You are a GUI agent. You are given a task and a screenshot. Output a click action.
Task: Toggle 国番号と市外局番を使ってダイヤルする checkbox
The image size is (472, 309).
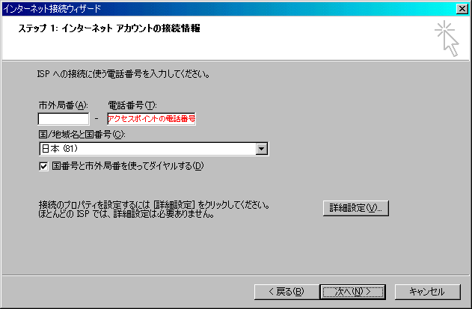pyautogui.click(x=43, y=166)
